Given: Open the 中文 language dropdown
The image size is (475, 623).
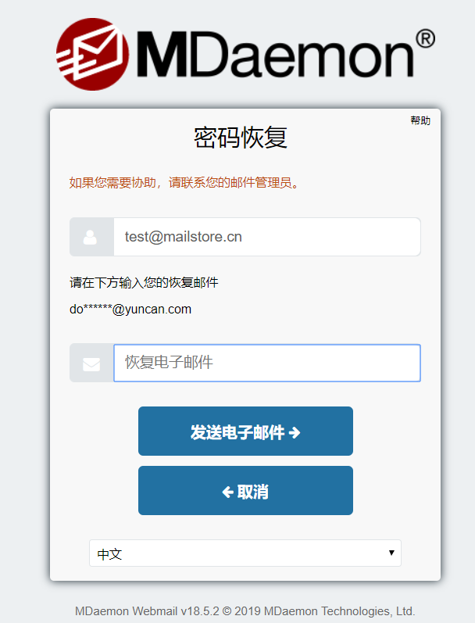Looking at the screenshot, I should point(245,553).
